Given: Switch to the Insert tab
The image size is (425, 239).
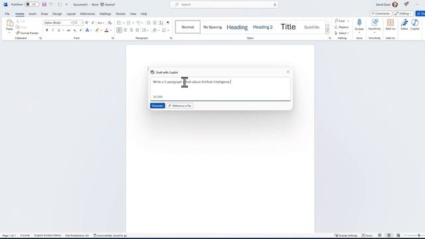Looking at the screenshot, I should pos(33,13).
